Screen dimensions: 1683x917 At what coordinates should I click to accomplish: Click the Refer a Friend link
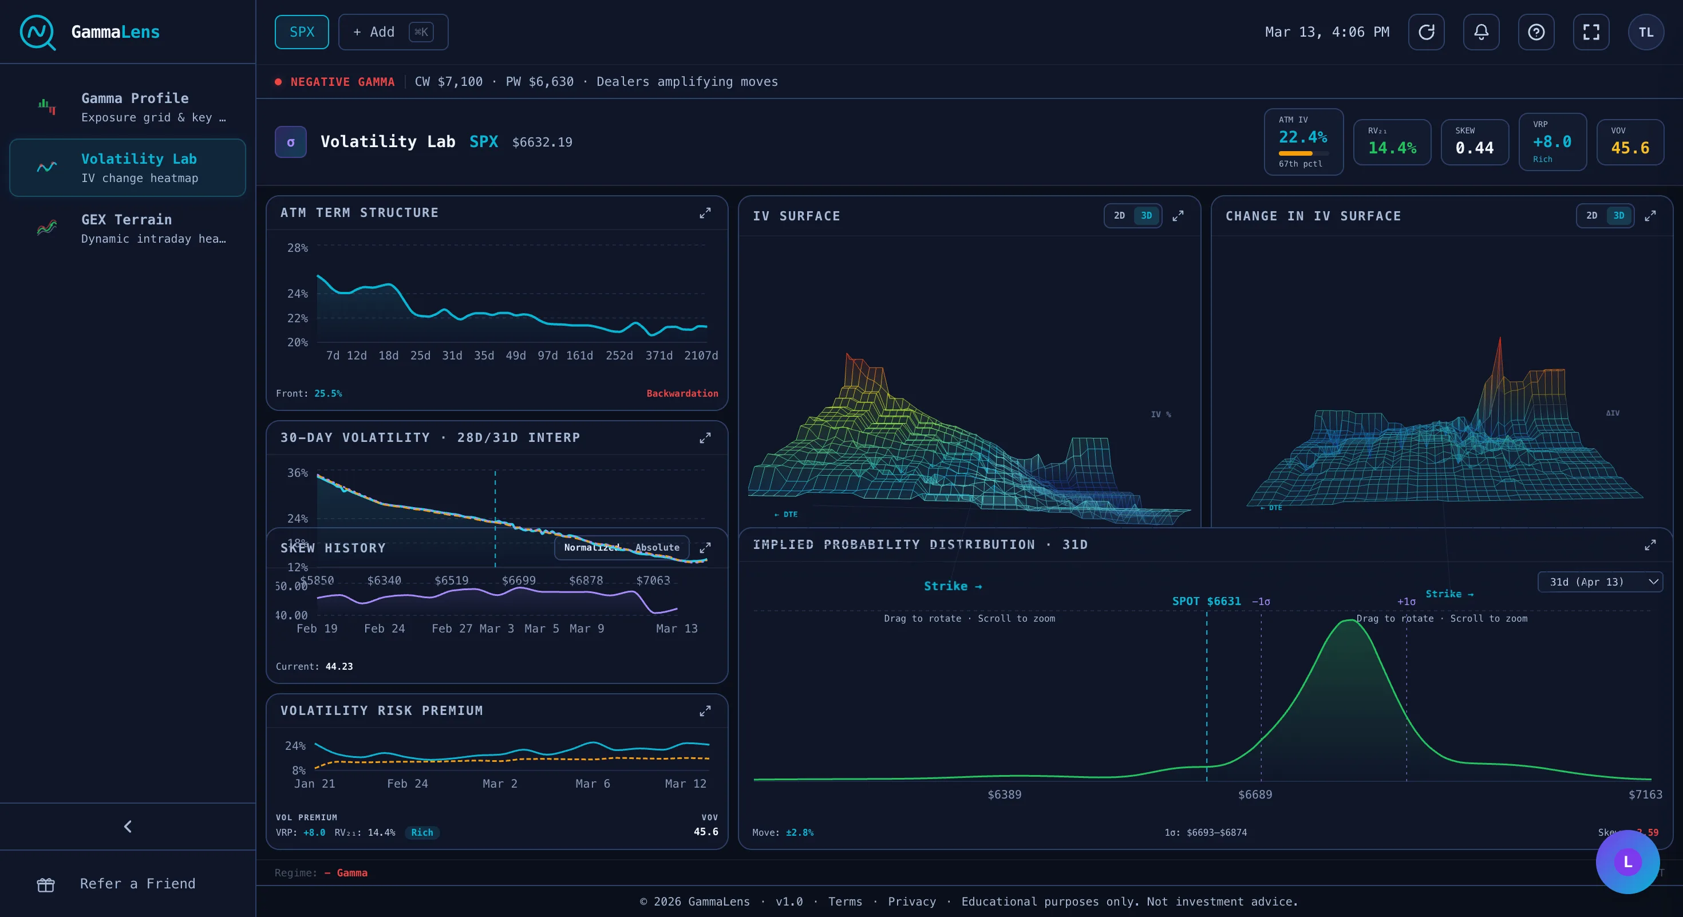point(137,884)
